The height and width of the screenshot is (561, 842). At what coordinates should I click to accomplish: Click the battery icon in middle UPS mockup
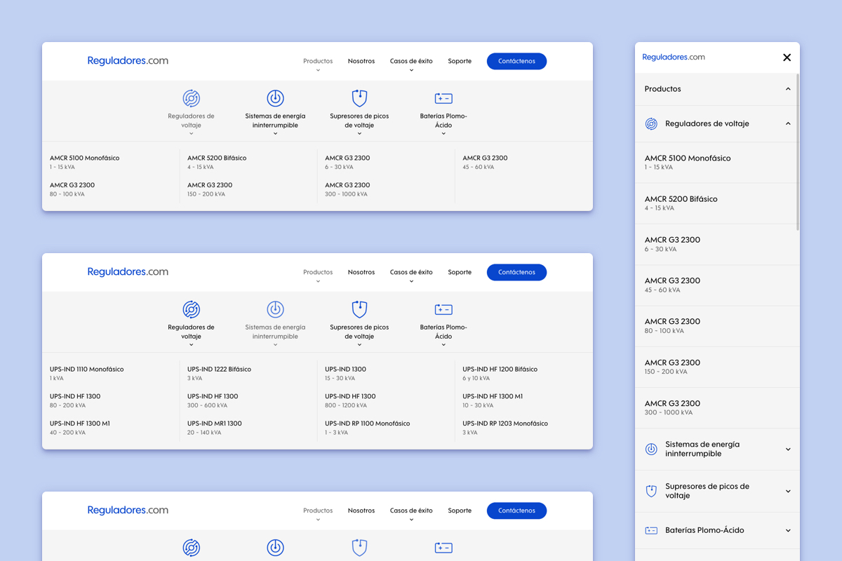(443, 310)
